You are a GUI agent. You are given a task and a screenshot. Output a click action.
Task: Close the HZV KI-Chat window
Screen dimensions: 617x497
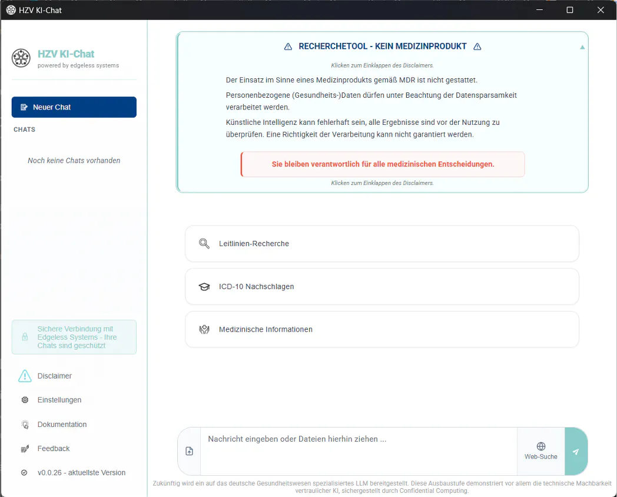[601, 10]
